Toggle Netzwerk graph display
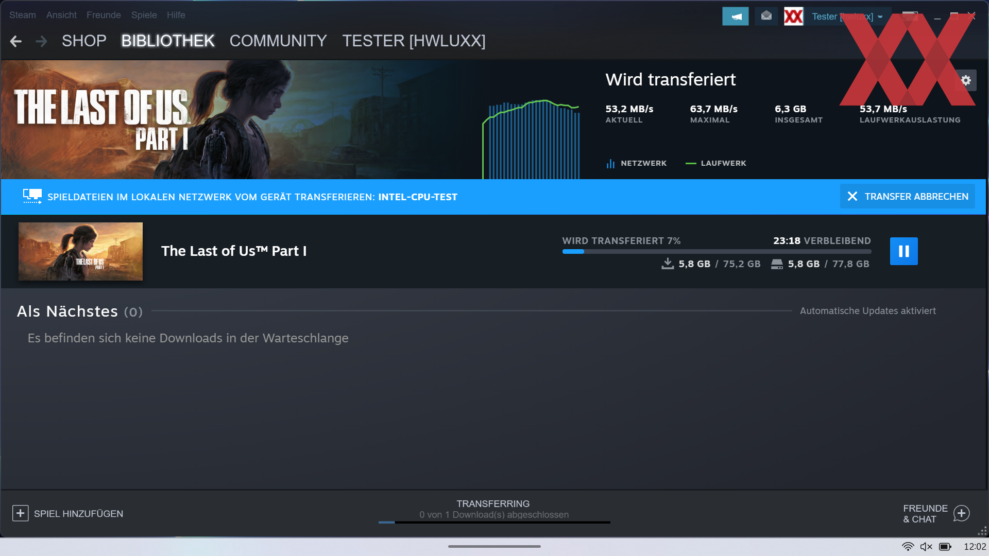This screenshot has height=556, width=989. click(x=636, y=163)
